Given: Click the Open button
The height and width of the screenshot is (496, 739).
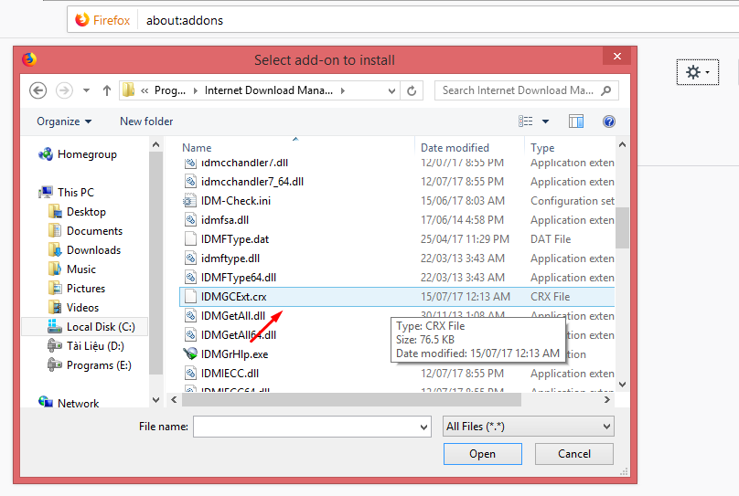Looking at the screenshot, I should point(483,454).
